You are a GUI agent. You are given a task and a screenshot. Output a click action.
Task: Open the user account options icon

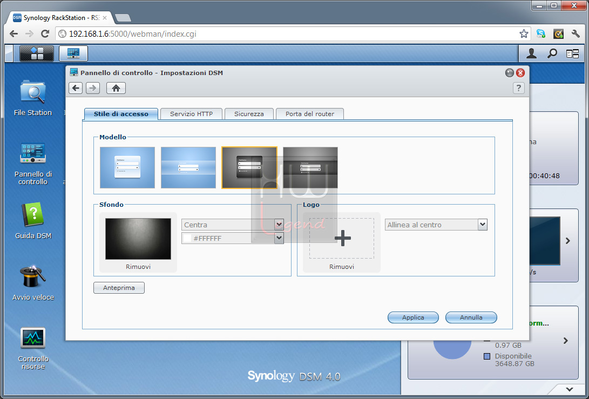click(x=531, y=54)
